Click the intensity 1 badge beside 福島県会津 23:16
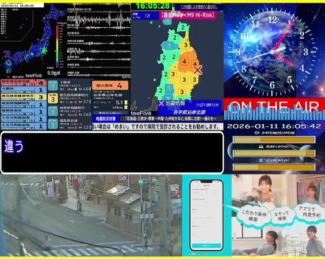 tap(53, 124)
